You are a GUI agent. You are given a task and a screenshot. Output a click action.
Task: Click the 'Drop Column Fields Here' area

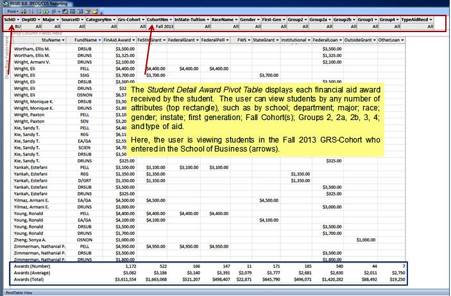[x=37, y=33]
